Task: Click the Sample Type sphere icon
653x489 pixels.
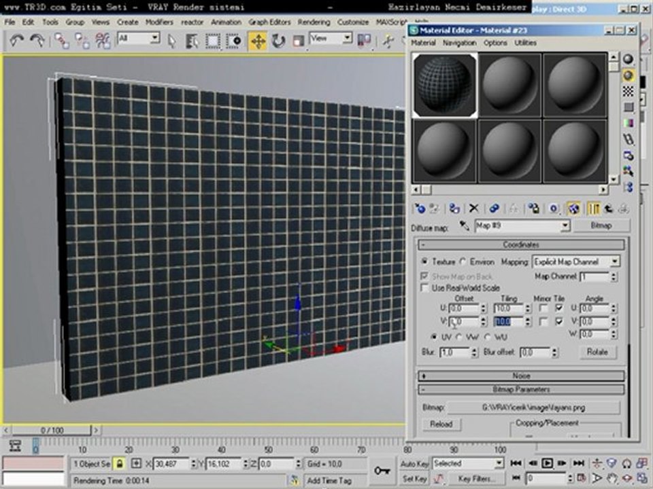Action: (628, 60)
